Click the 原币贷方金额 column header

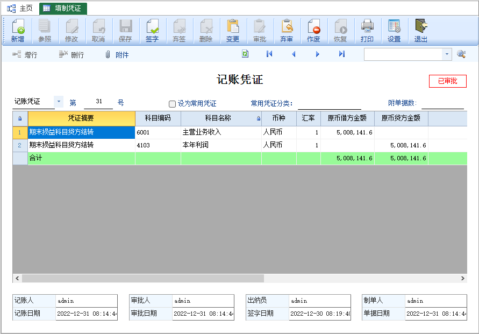tap(401, 118)
